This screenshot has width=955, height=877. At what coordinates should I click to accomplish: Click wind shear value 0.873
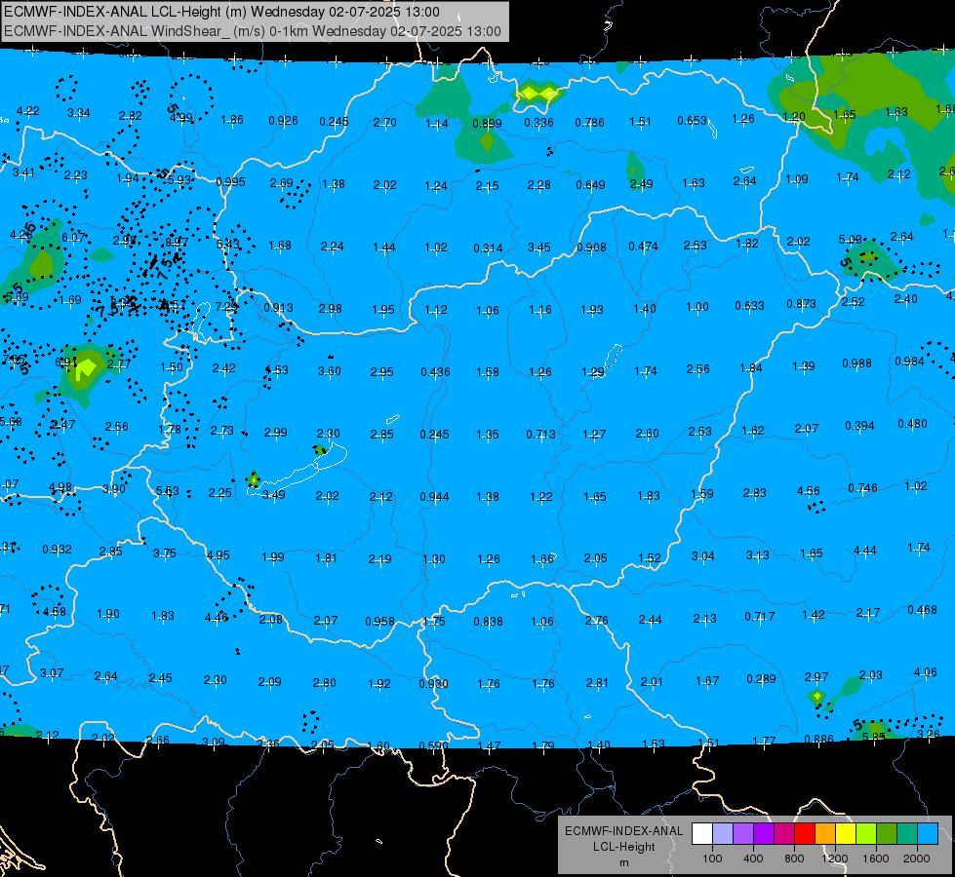[802, 303]
